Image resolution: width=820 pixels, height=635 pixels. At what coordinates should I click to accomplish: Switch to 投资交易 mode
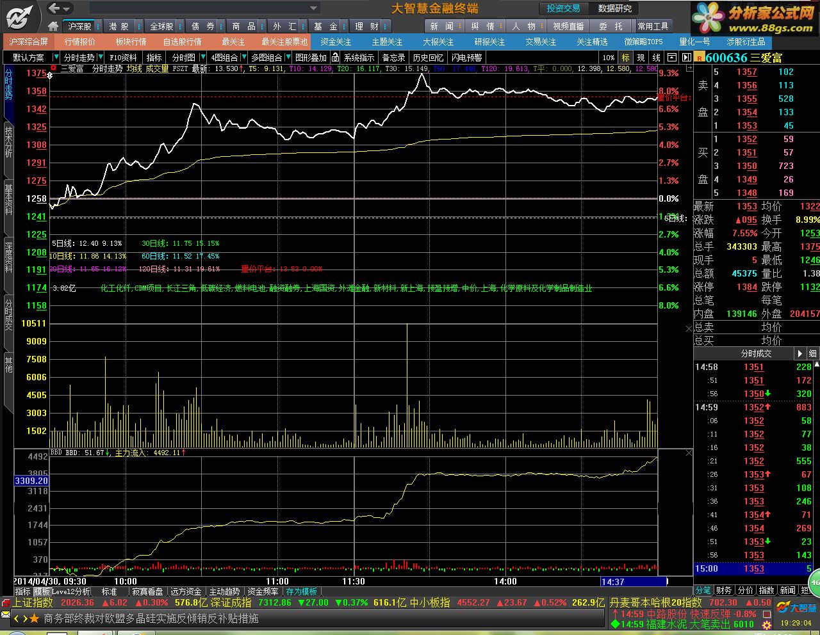(x=563, y=8)
